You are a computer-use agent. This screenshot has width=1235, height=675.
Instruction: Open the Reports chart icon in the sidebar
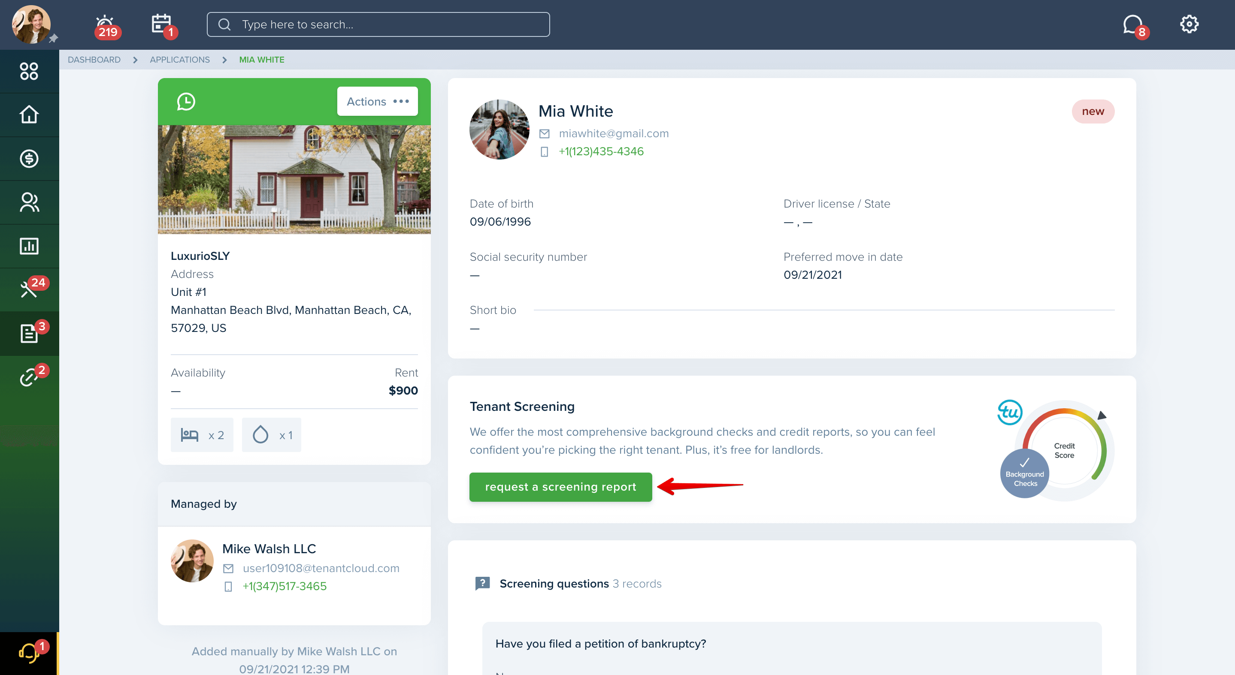[29, 246]
